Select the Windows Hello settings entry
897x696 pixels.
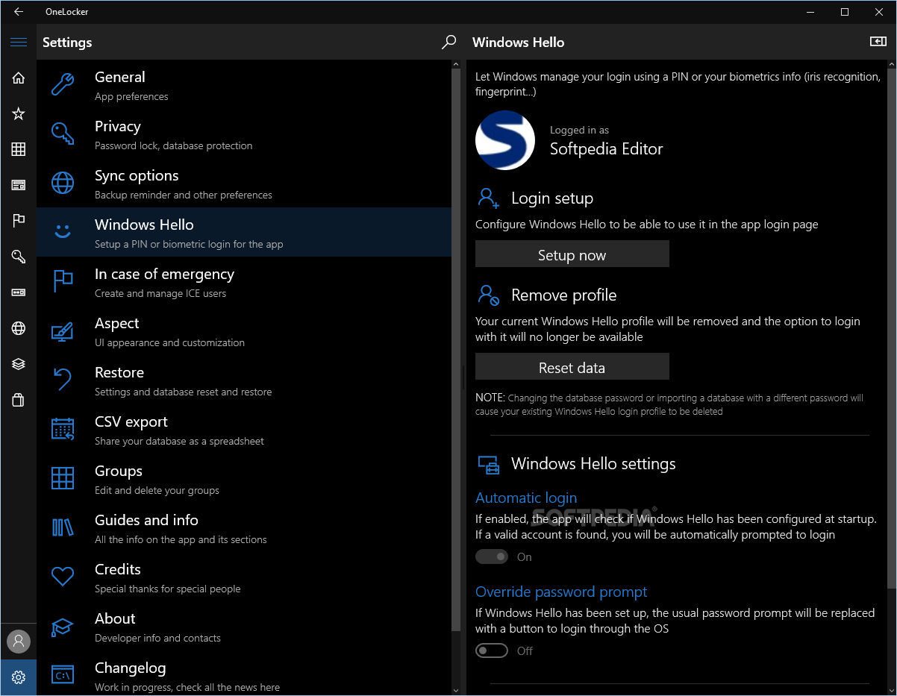tap(244, 232)
